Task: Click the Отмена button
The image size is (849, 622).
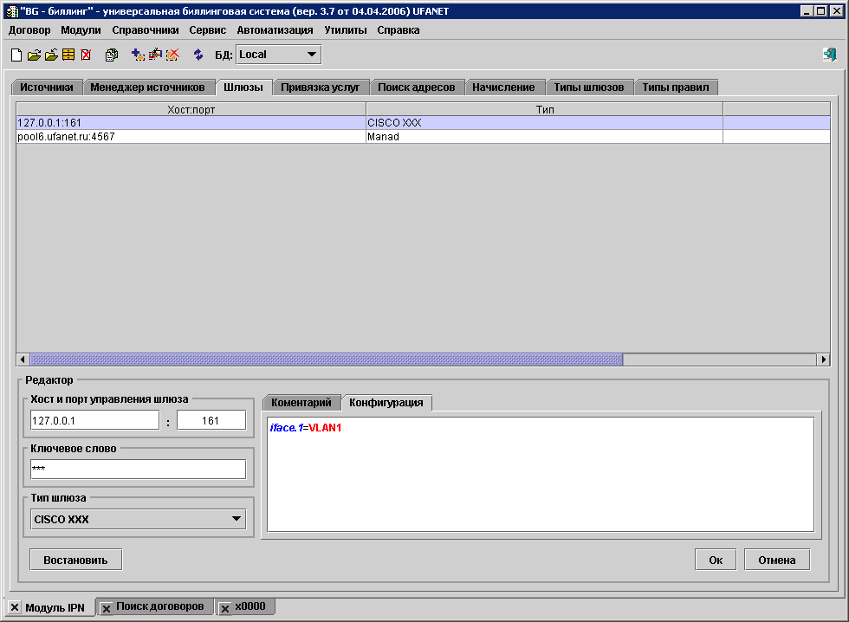Action: (776, 560)
